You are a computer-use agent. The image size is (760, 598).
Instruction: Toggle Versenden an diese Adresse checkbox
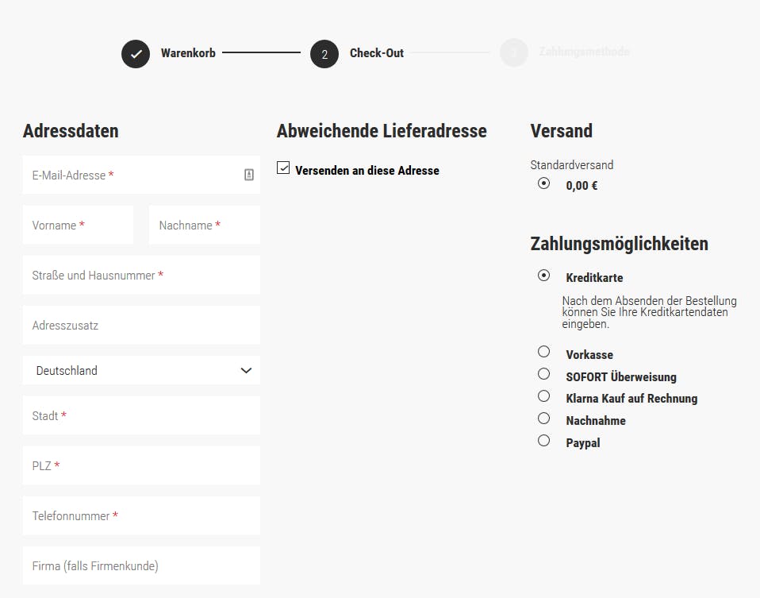pos(283,168)
